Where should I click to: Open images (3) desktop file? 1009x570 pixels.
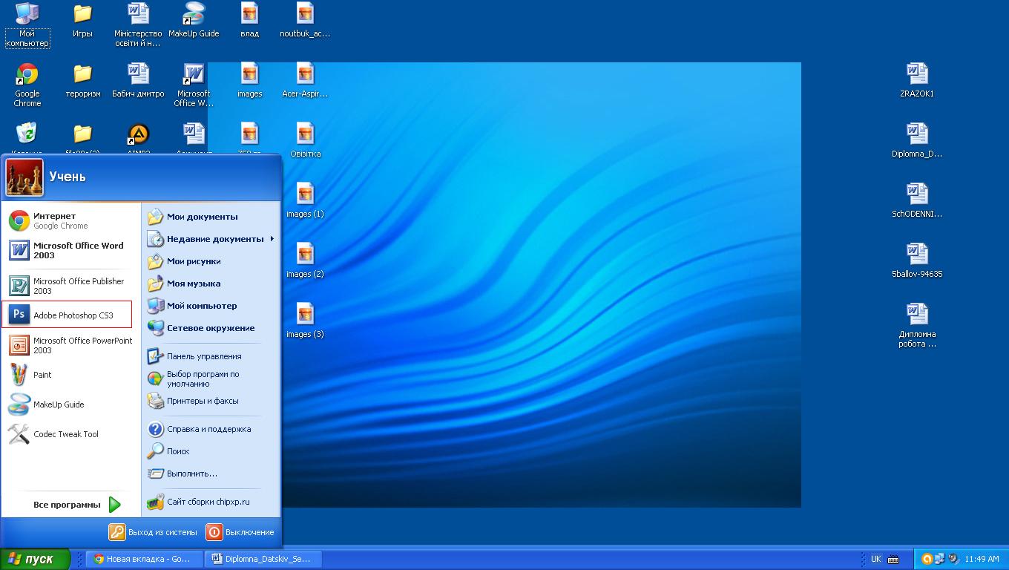(x=305, y=321)
